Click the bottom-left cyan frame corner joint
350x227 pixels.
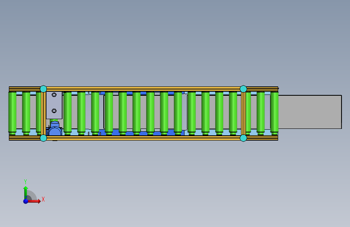[x=43, y=138]
